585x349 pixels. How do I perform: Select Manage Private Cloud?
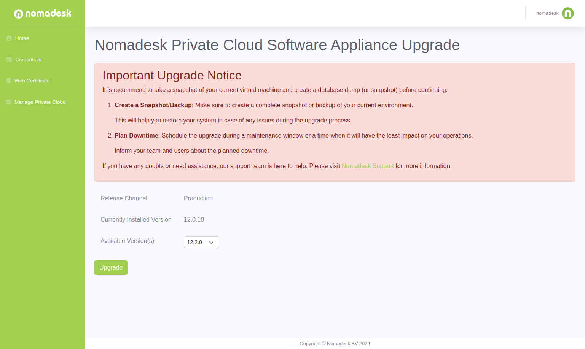click(40, 102)
